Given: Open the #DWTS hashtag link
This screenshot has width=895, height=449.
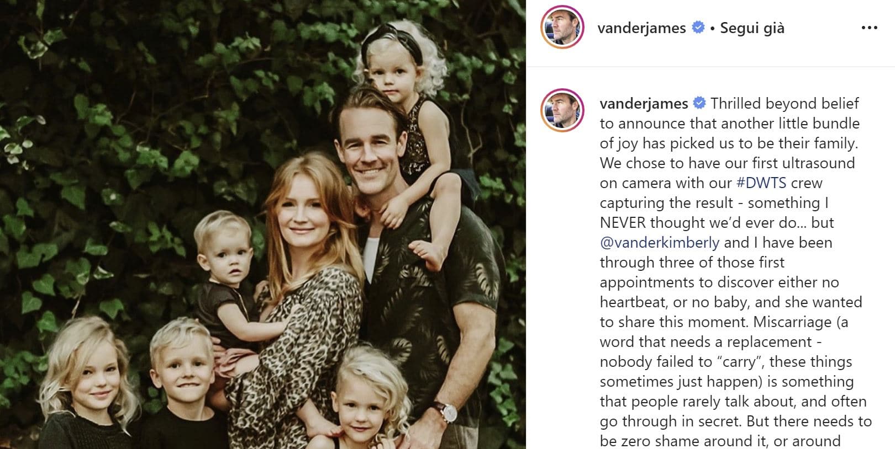Looking at the screenshot, I should pyautogui.click(x=762, y=183).
